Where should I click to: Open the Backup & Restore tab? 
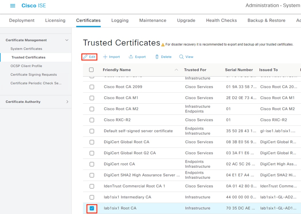coord(266,20)
